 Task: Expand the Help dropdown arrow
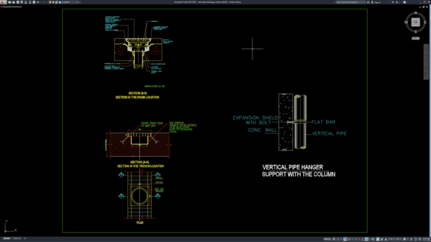click(407, 2)
